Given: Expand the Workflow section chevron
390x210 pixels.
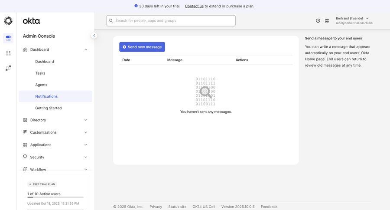Looking at the screenshot, I should point(85,169).
